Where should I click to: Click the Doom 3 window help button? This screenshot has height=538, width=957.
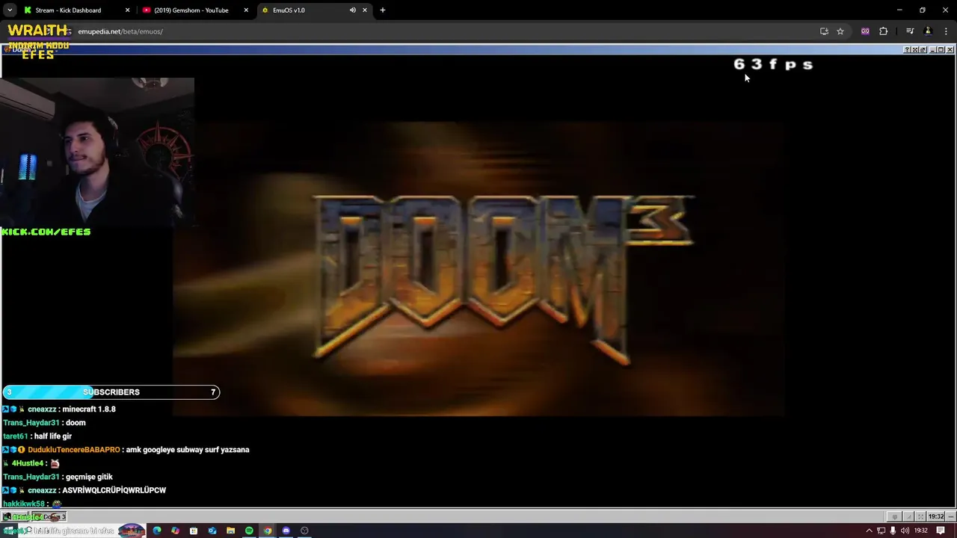[x=907, y=50]
